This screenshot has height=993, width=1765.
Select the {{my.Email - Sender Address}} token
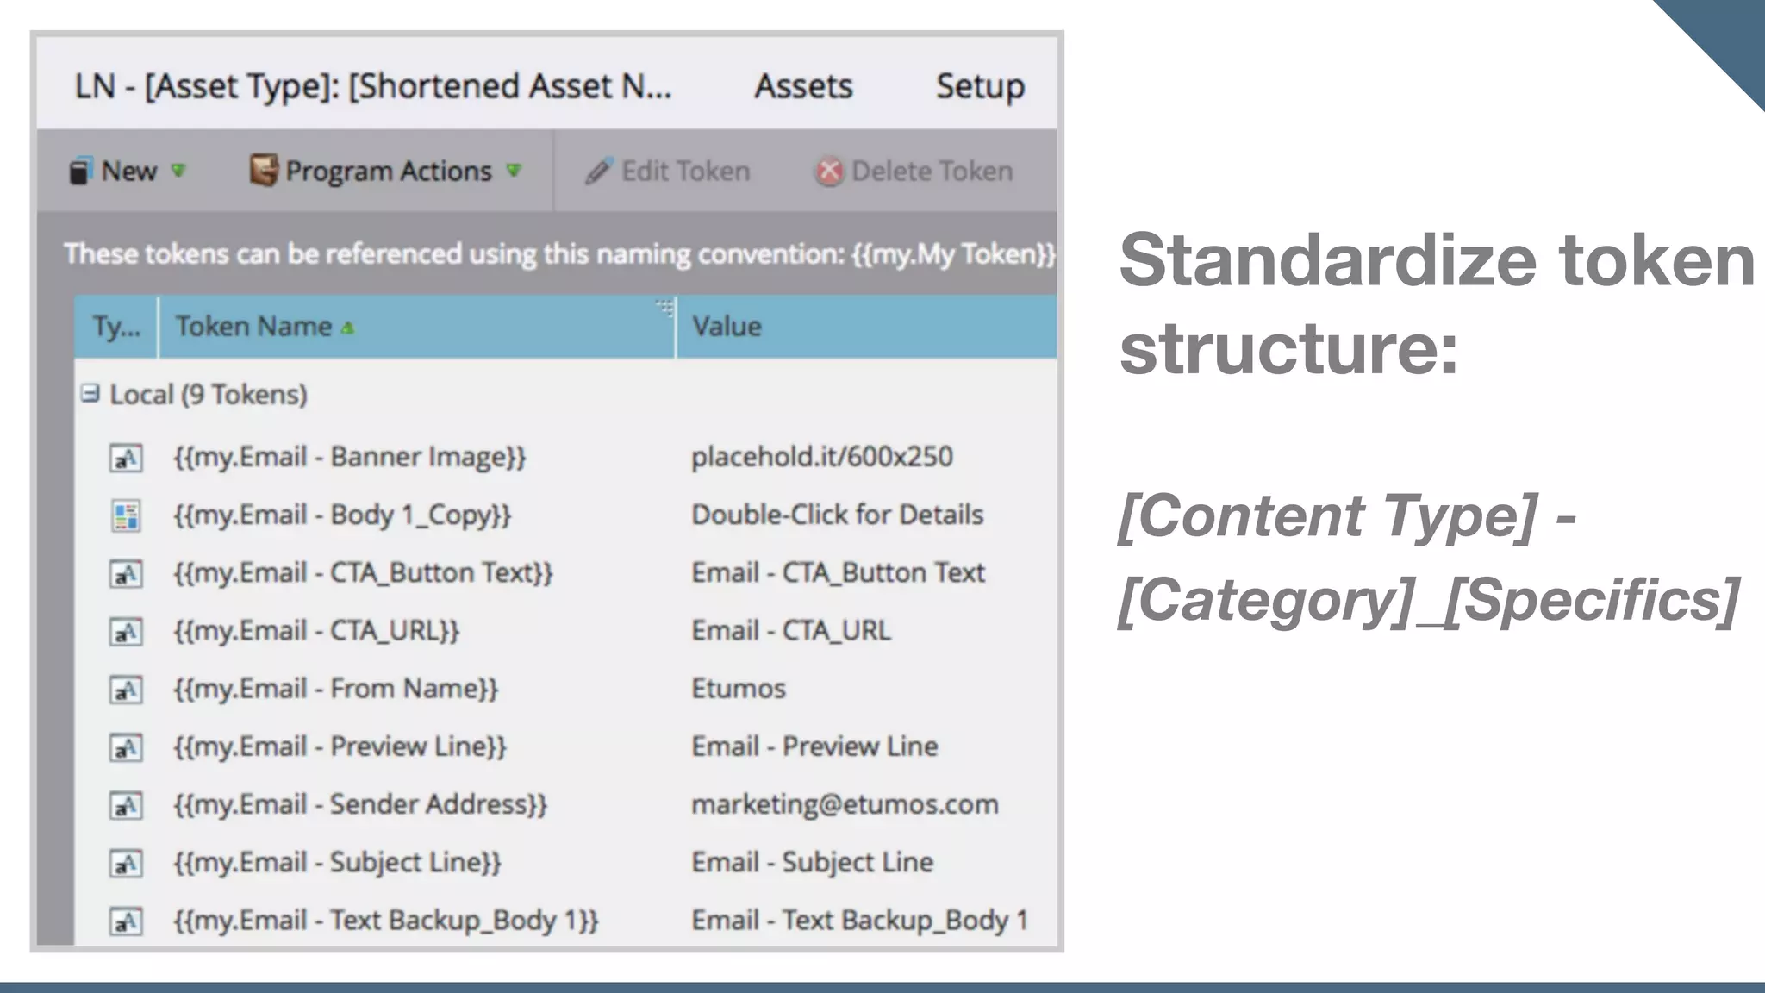point(360,804)
